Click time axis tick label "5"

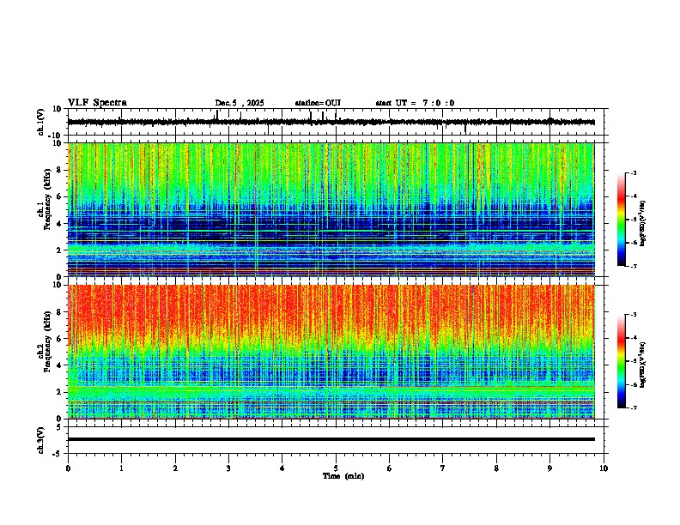(336, 468)
